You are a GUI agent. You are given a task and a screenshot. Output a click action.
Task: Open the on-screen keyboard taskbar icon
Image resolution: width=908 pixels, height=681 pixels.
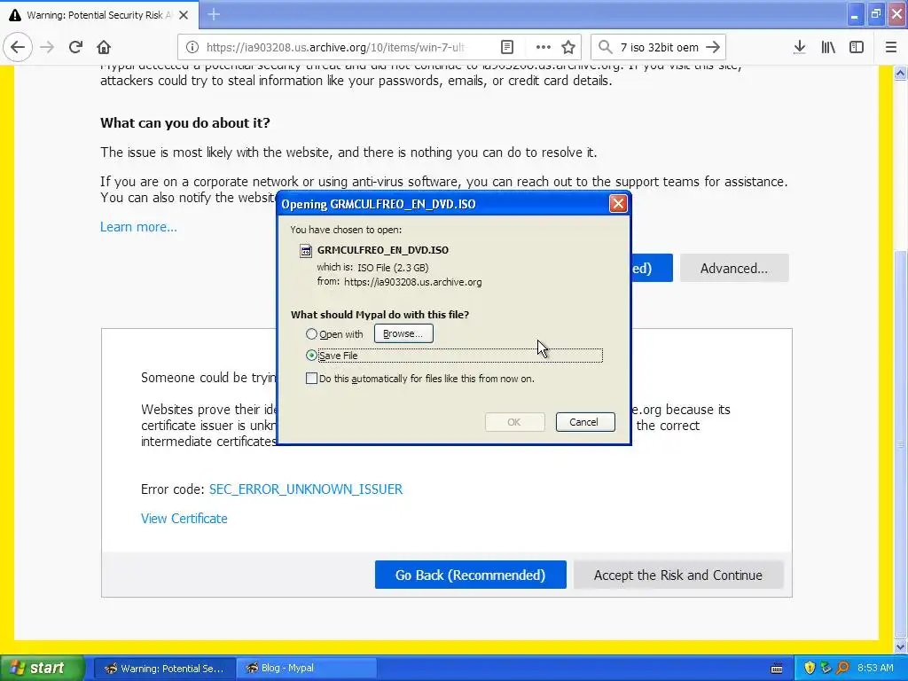pyautogui.click(x=777, y=669)
